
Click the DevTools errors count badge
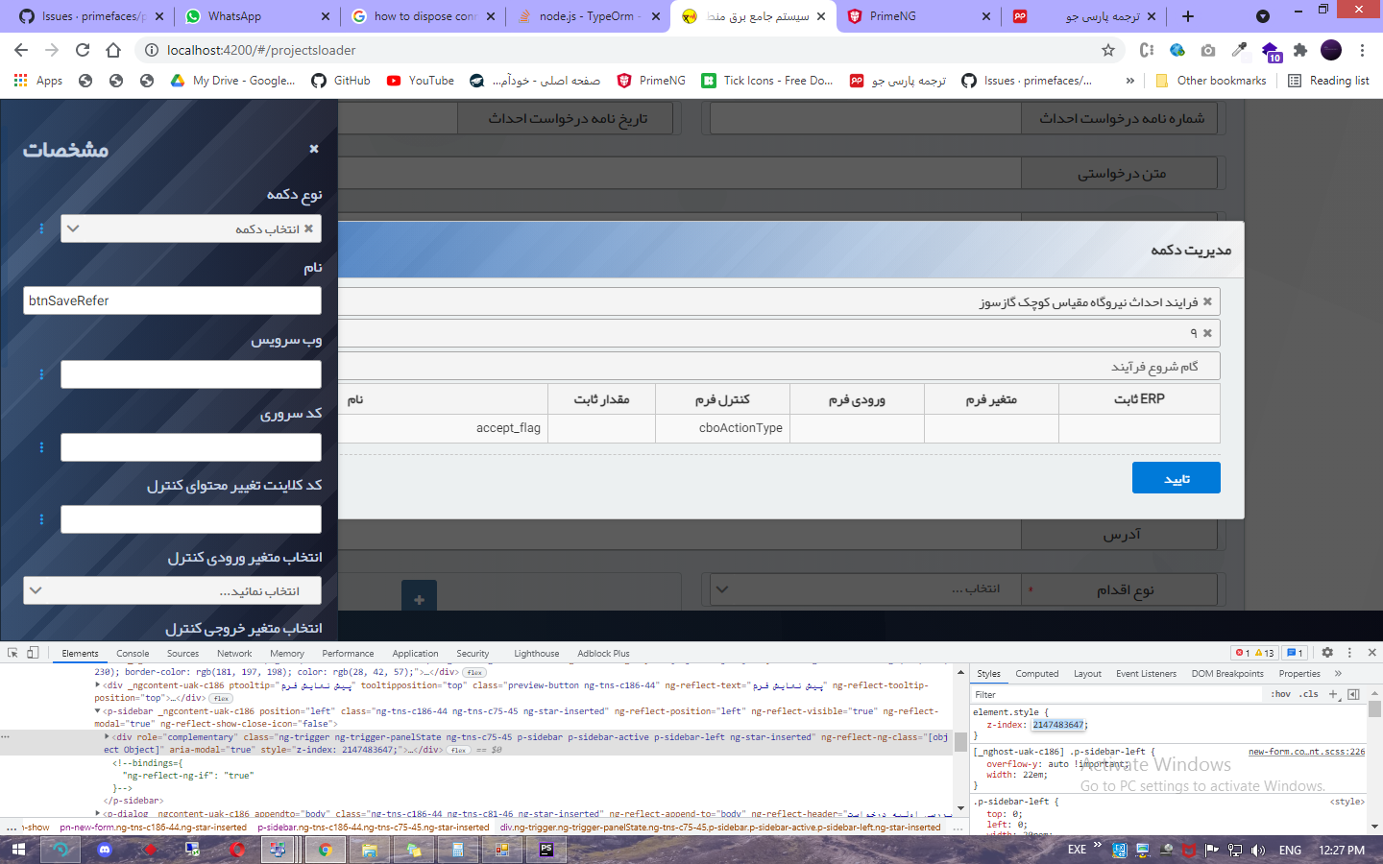click(x=1243, y=653)
